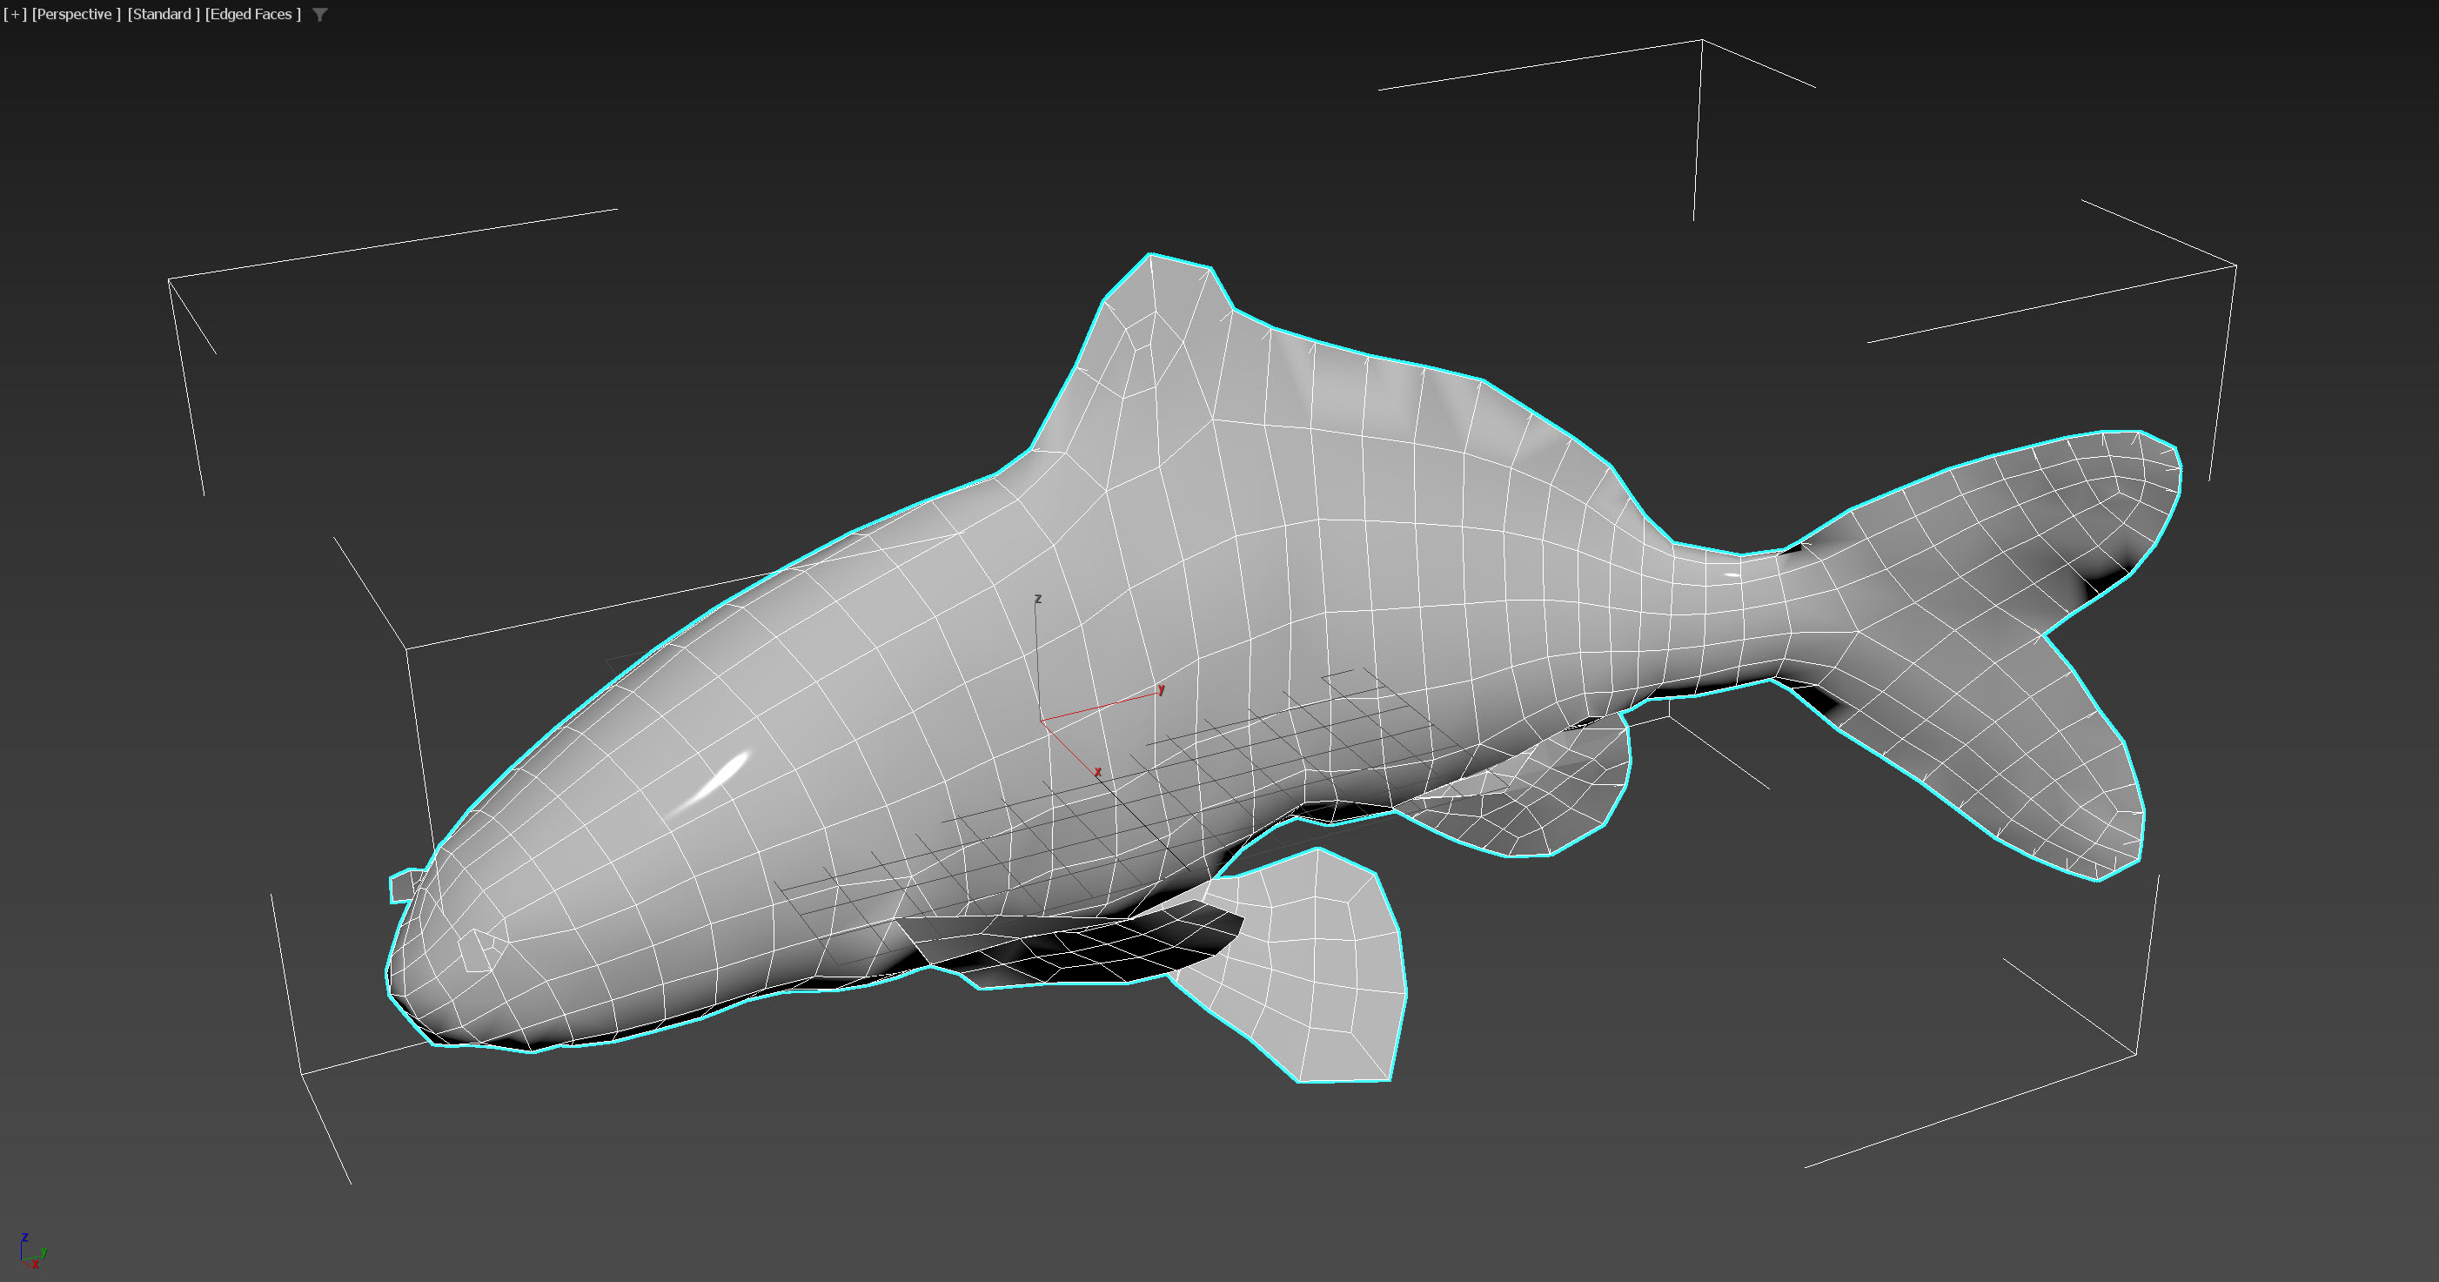This screenshot has width=2439, height=1282.
Task: Click the front pectoral fin polygon mesh
Action: [1316, 966]
